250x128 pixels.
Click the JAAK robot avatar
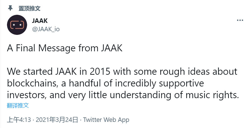[17, 25]
